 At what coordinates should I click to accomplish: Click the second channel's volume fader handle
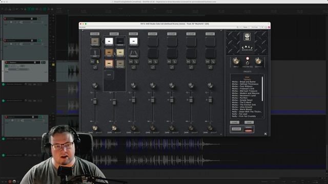tap(114, 102)
